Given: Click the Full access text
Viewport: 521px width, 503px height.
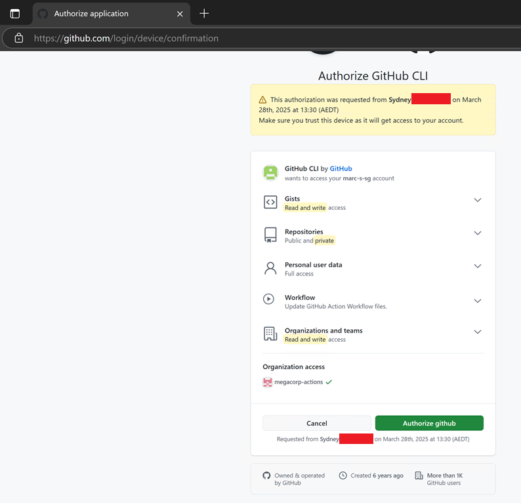Looking at the screenshot, I should click(299, 273).
